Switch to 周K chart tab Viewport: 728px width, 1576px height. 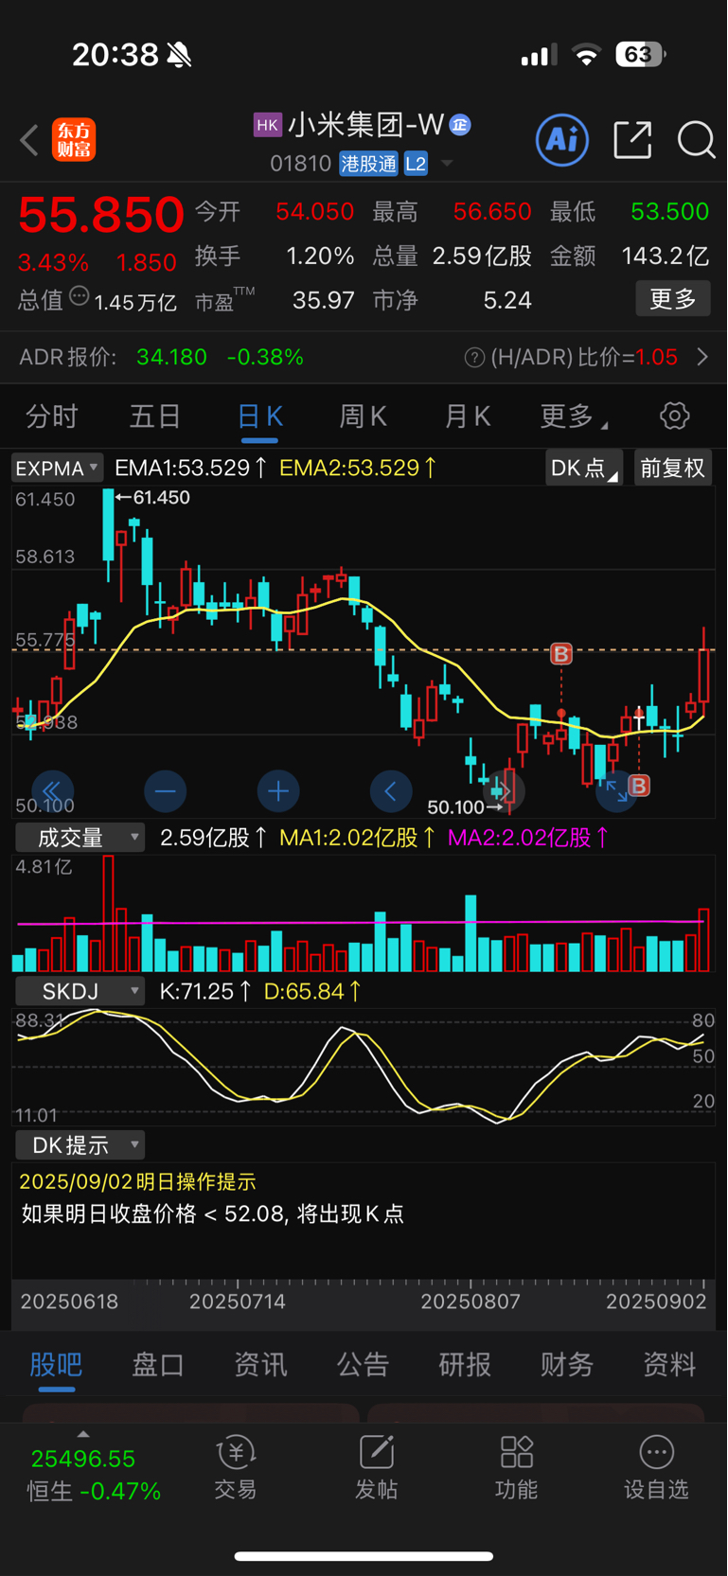364,416
